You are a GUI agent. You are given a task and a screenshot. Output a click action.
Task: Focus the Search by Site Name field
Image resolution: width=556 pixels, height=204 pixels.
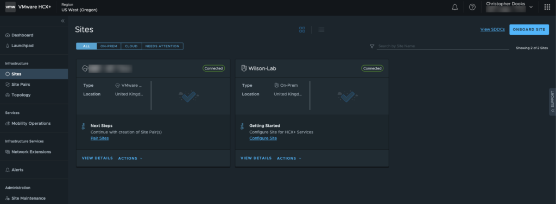click(443, 46)
